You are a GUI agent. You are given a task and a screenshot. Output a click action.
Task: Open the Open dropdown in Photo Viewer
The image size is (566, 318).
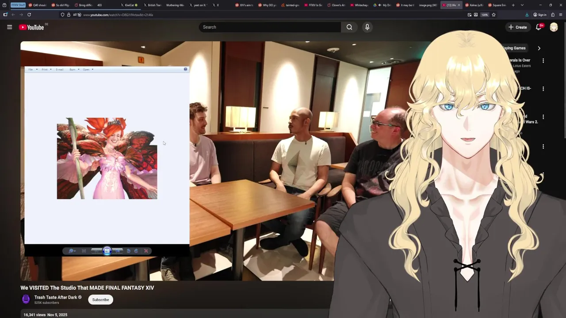point(88,69)
